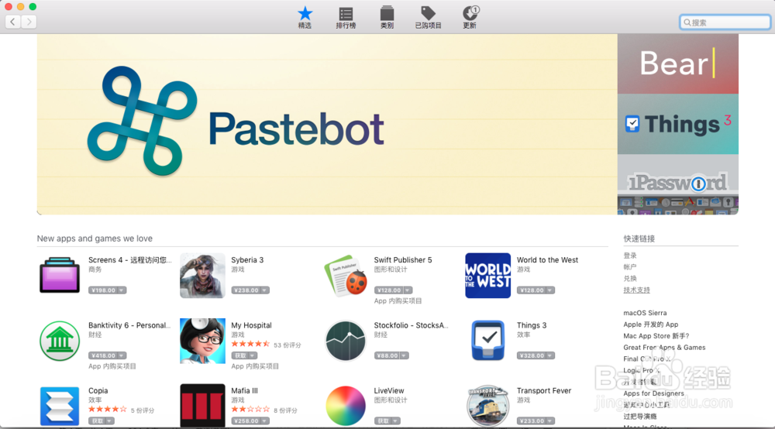
Task: Expand the Transport Fever ¥233.00 dropdown arrow
Action: (549, 421)
